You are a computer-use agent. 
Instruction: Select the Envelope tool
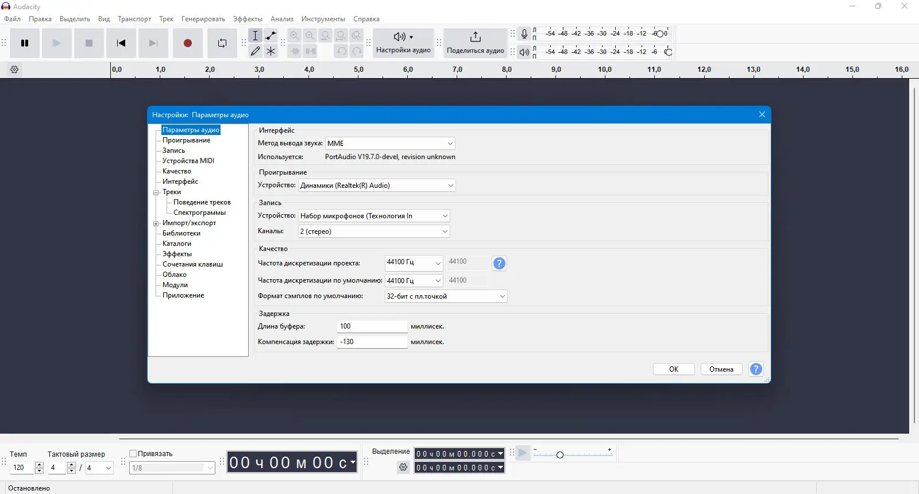(271, 36)
